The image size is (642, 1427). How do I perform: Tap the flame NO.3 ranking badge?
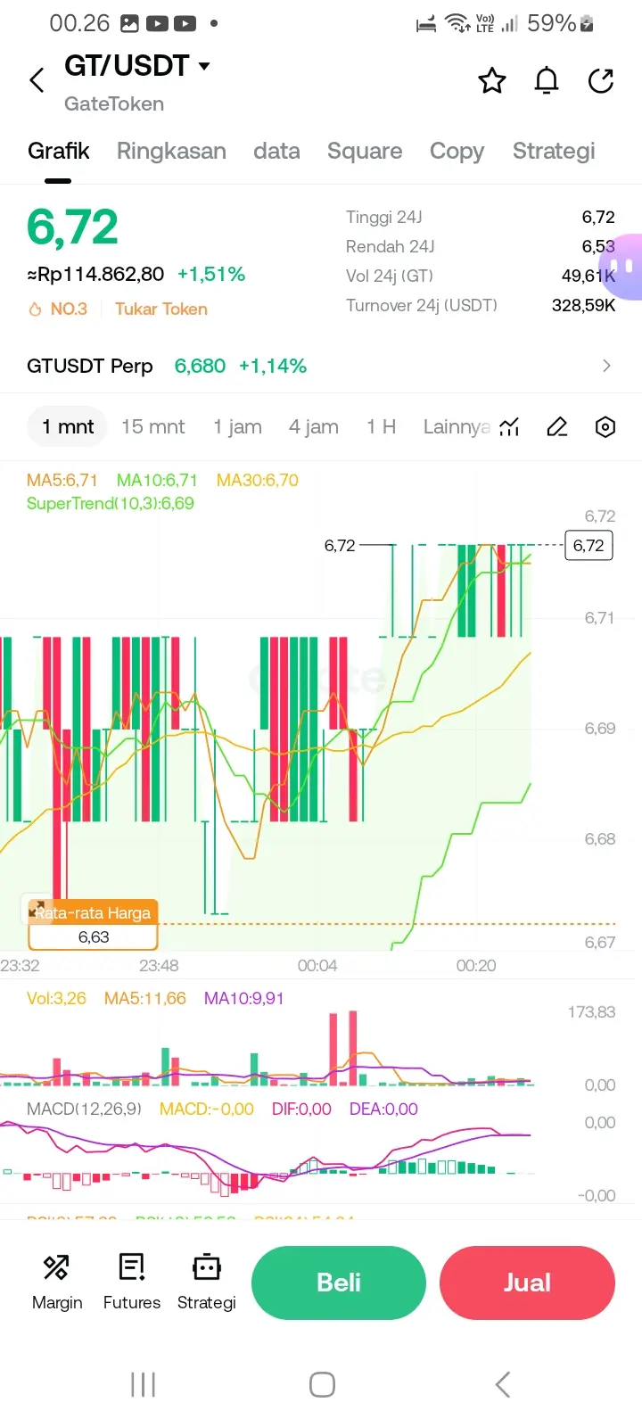(58, 309)
